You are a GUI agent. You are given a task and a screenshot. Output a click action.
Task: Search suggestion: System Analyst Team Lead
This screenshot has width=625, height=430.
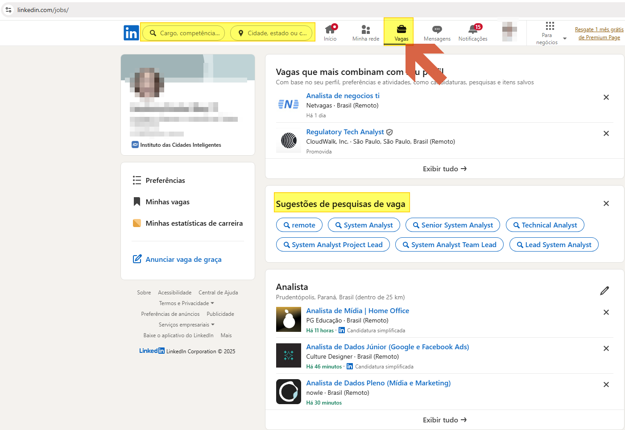(x=449, y=245)
